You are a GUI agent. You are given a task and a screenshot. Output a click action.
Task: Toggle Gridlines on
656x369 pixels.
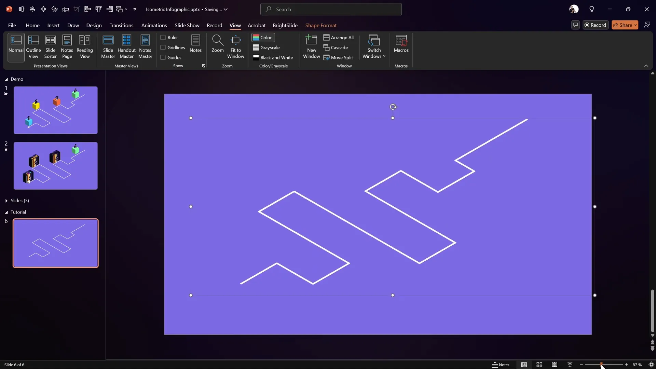(x=164, y=47)
